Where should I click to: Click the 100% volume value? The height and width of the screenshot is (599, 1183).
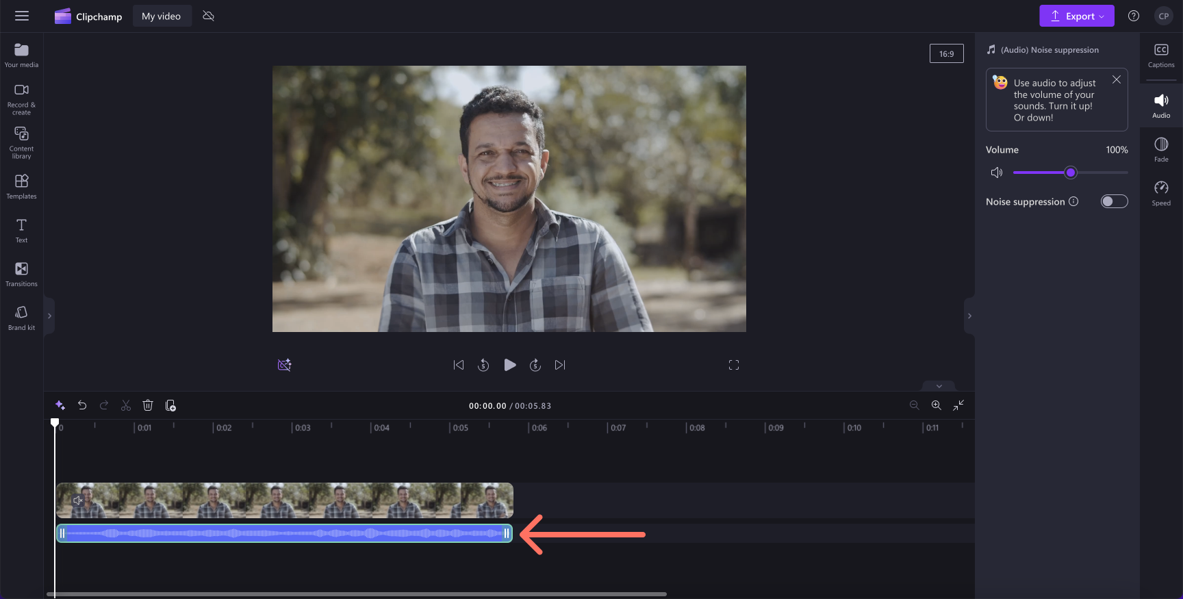(x=1117, y=150)
